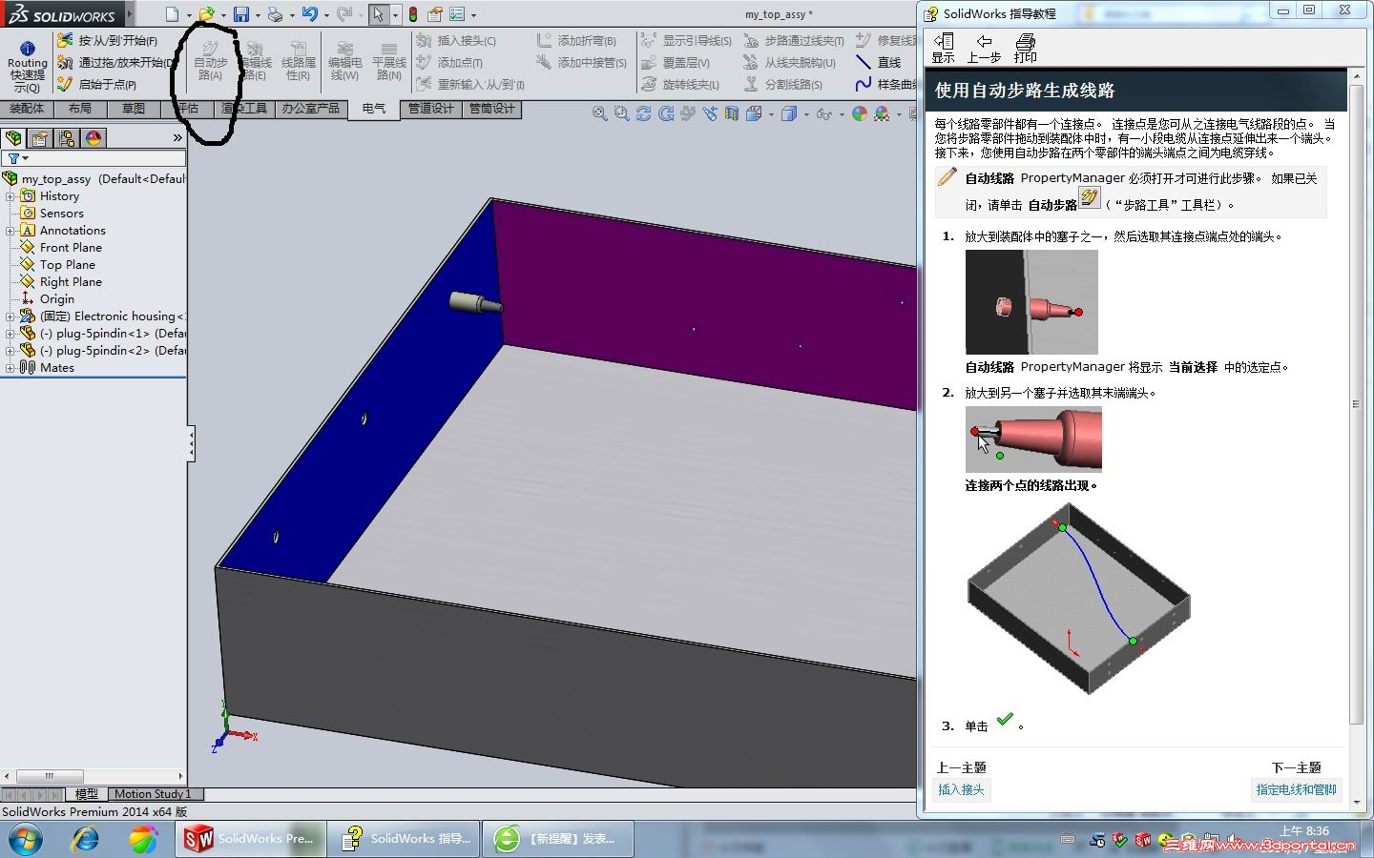Switch to the 草图 tab
This screenshot has height=858, width=1374.
coord(134,109)
